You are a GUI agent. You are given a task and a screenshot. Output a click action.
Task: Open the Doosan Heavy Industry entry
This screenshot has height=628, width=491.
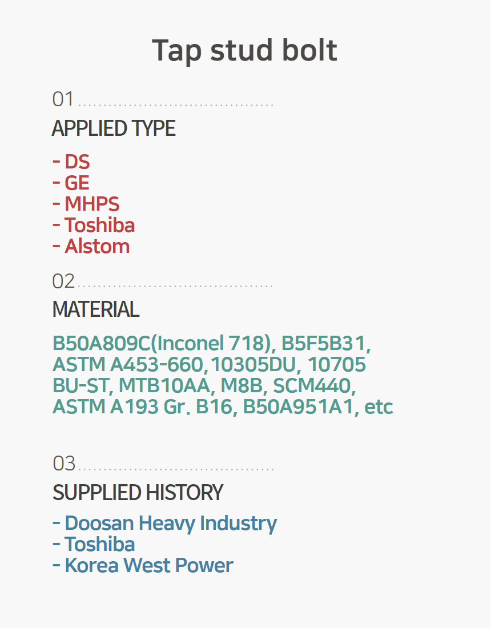pos(171,523)
